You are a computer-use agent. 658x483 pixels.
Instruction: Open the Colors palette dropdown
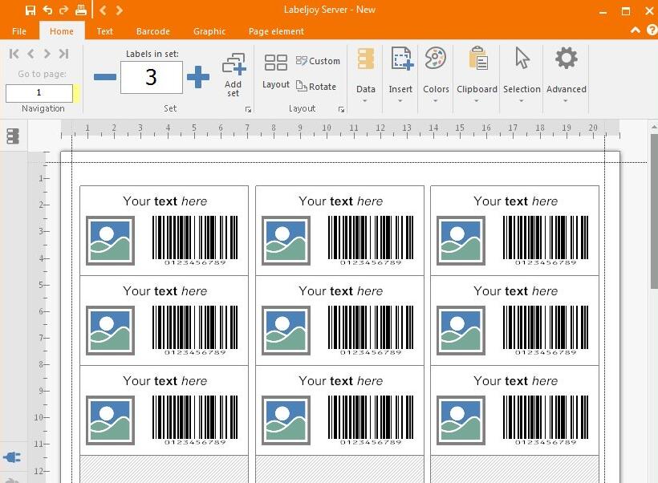coord(436,75)
